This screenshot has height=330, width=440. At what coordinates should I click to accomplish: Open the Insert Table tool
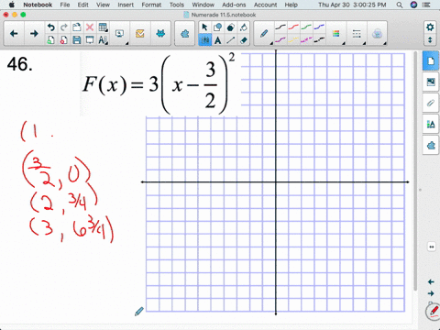coord(103,27)
